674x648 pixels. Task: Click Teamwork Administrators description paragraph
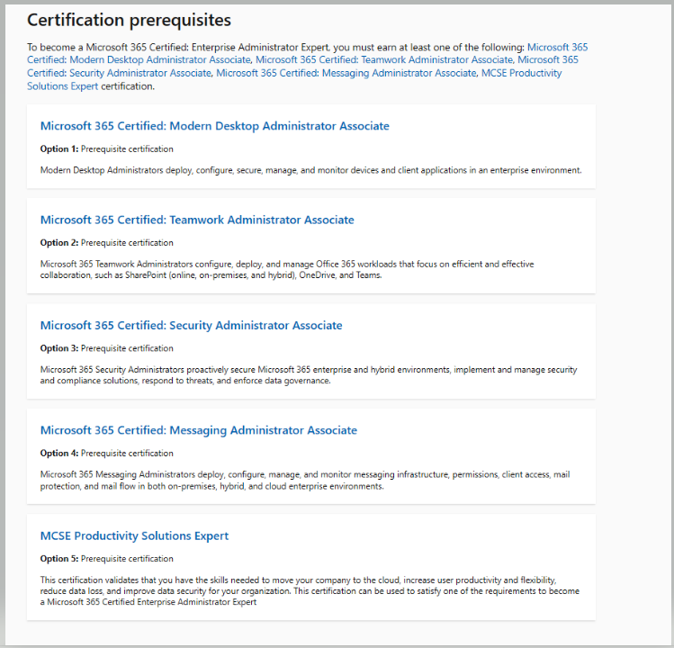[287, 270]
